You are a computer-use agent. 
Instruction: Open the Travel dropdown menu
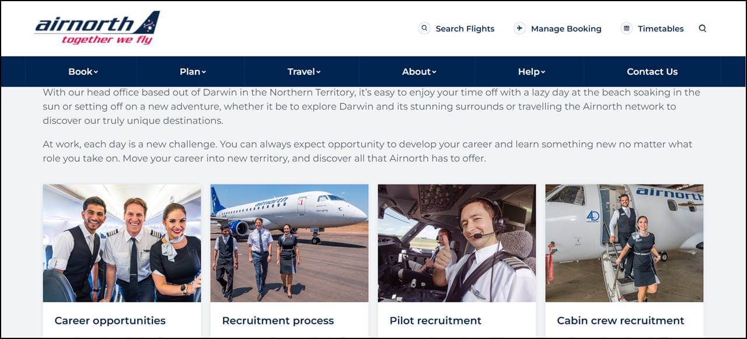[x=303, y=72]
